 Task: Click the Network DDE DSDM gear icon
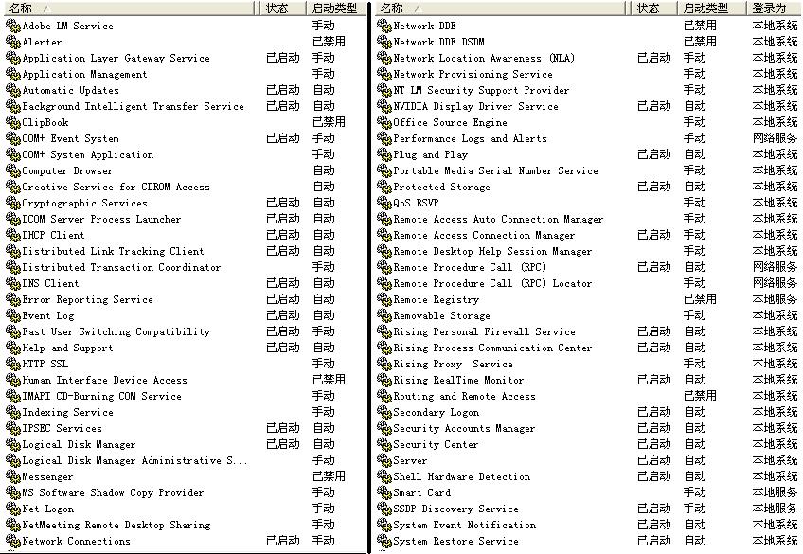click(384, 42)
